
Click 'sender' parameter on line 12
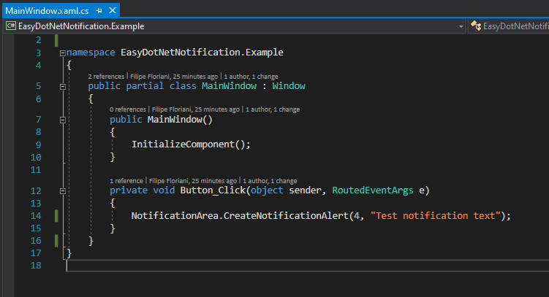coord(305,190)
